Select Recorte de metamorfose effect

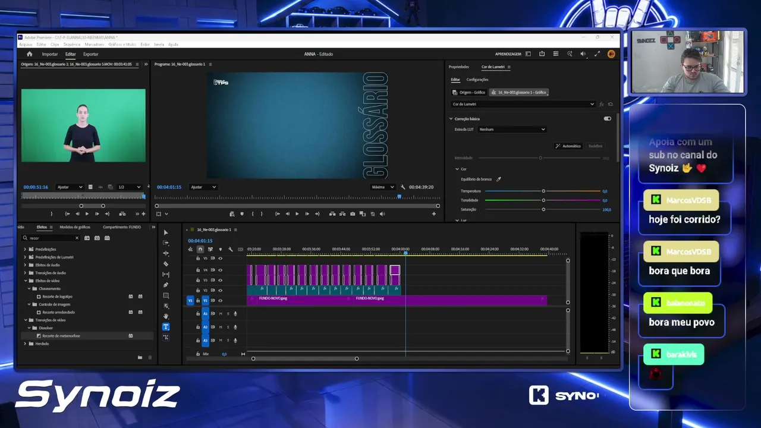(x=61, y=336)
